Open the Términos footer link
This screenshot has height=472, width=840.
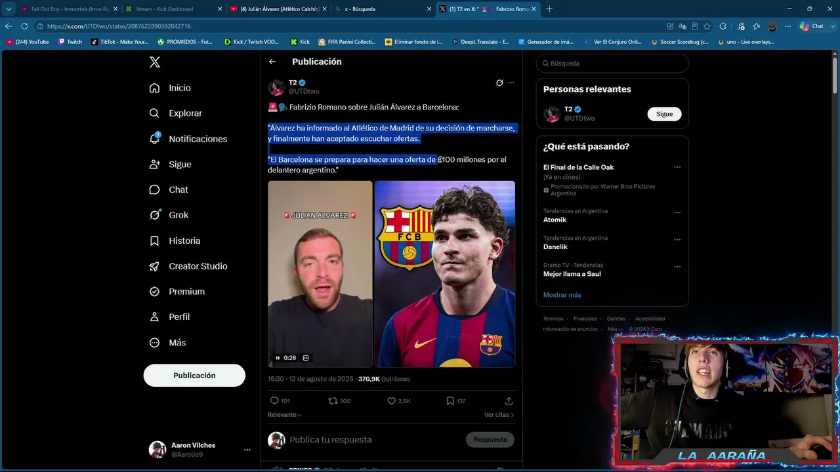(553, 319)
